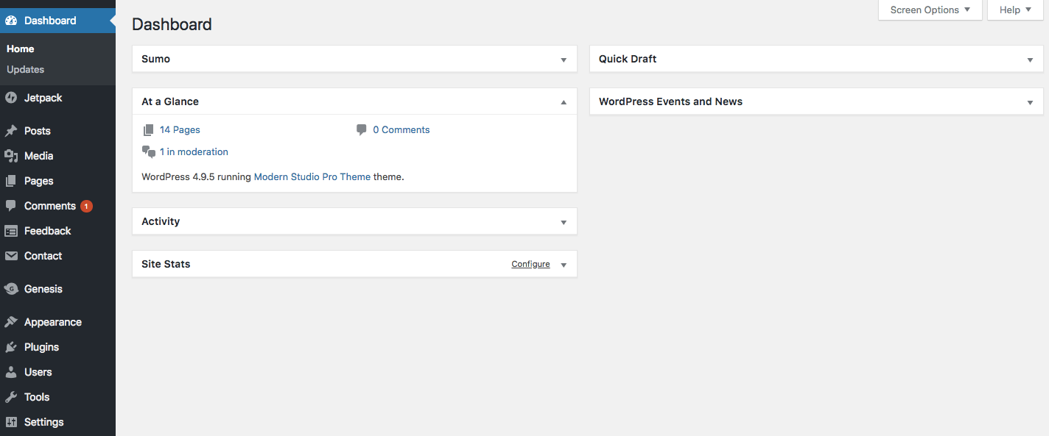Click the Posts pushpin icon
This screenshot has width=1049, height=436.
[11, 131]
